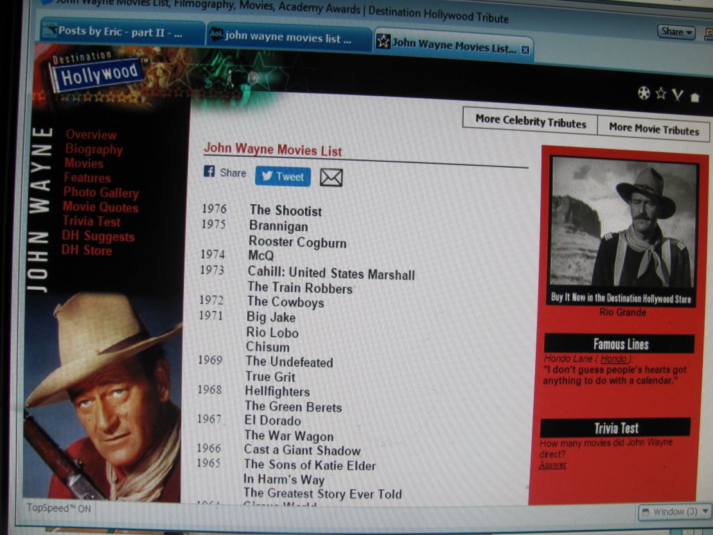Click the Hondo link in Famous Lines
This screenshot has width=713, height=535.
[614, 358]
